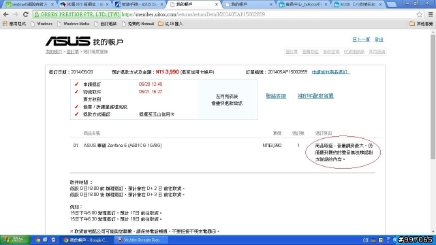This screenshot has height=245, width=436.
Task: Open the McAfee Security Scan taskbar button
Action: [x=141, y=240]
